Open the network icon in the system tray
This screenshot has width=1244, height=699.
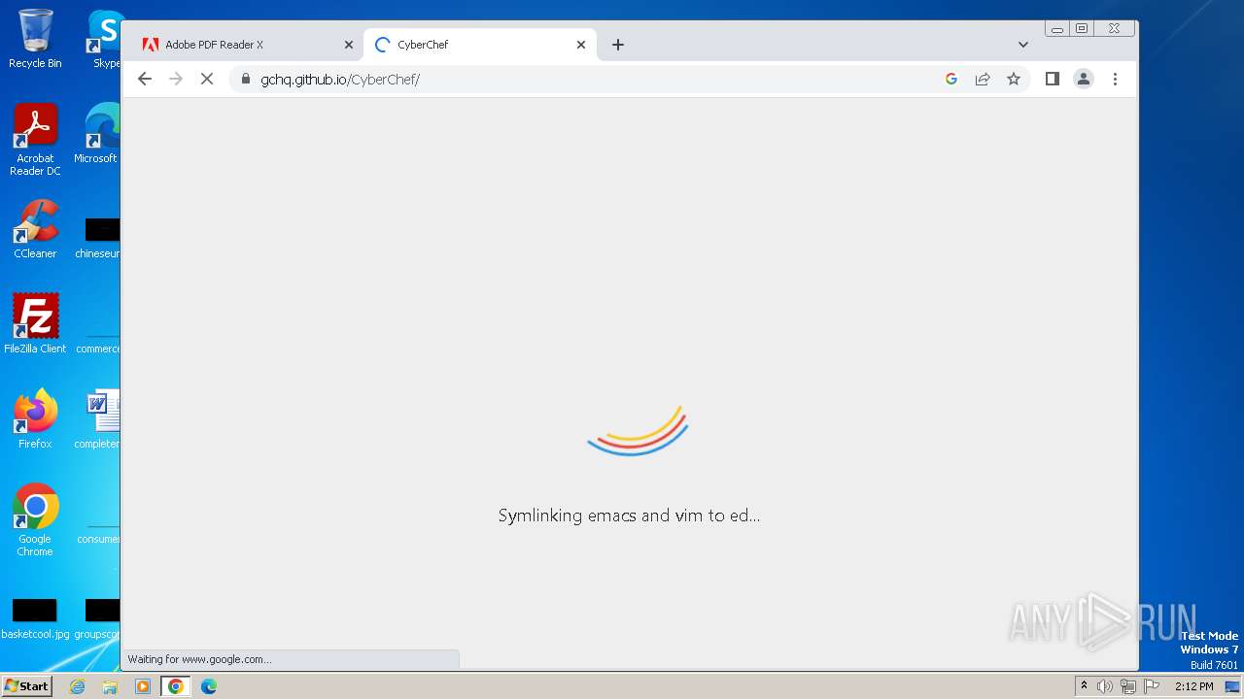(x=1128, y=686)
